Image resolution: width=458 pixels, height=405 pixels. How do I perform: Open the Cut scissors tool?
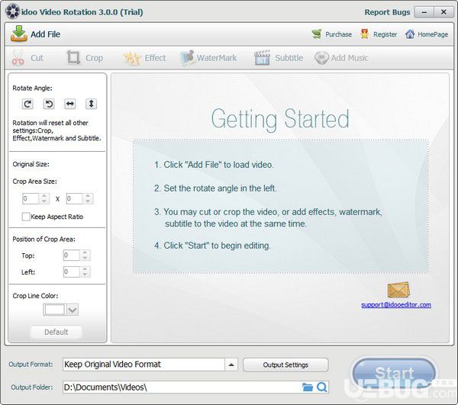[18, 57]
